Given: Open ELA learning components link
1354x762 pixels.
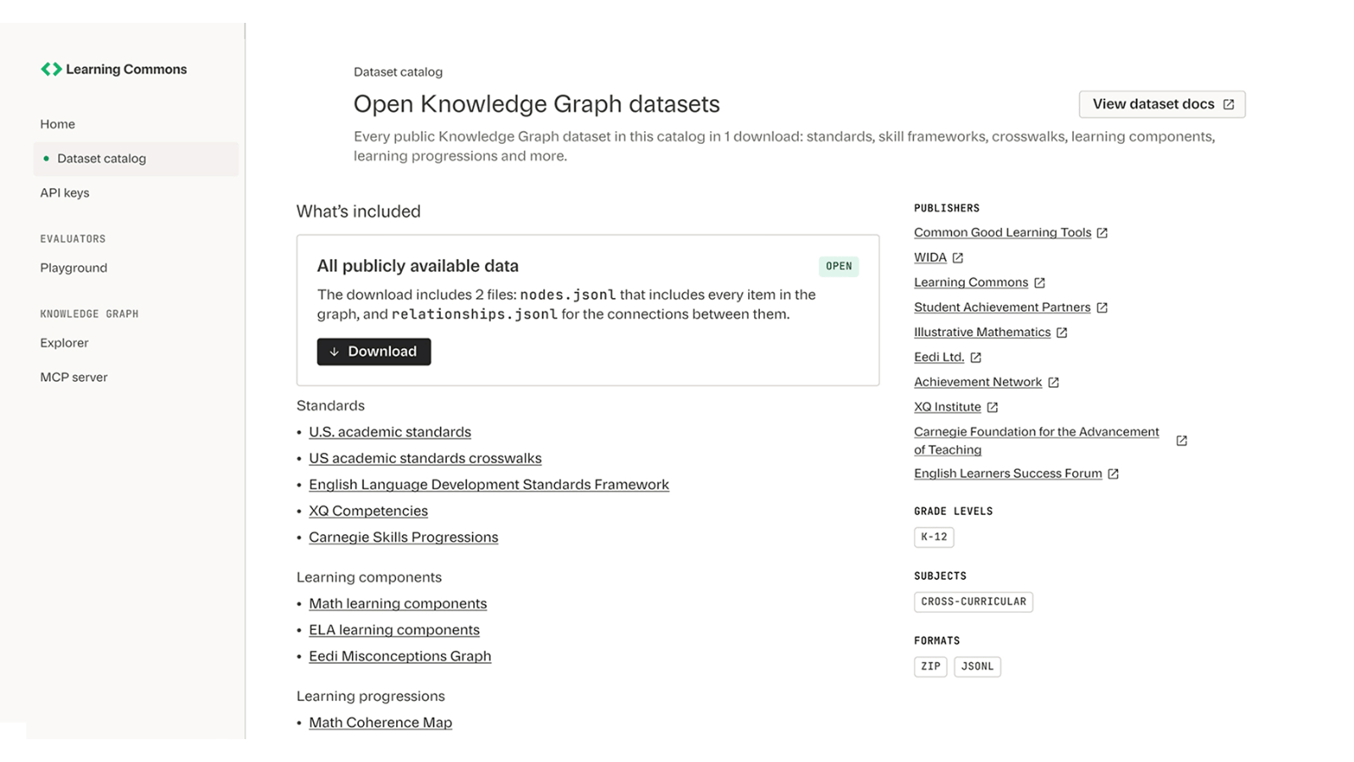Looking at the screenshot, I should pyautogui.click(x=394, y=630).
